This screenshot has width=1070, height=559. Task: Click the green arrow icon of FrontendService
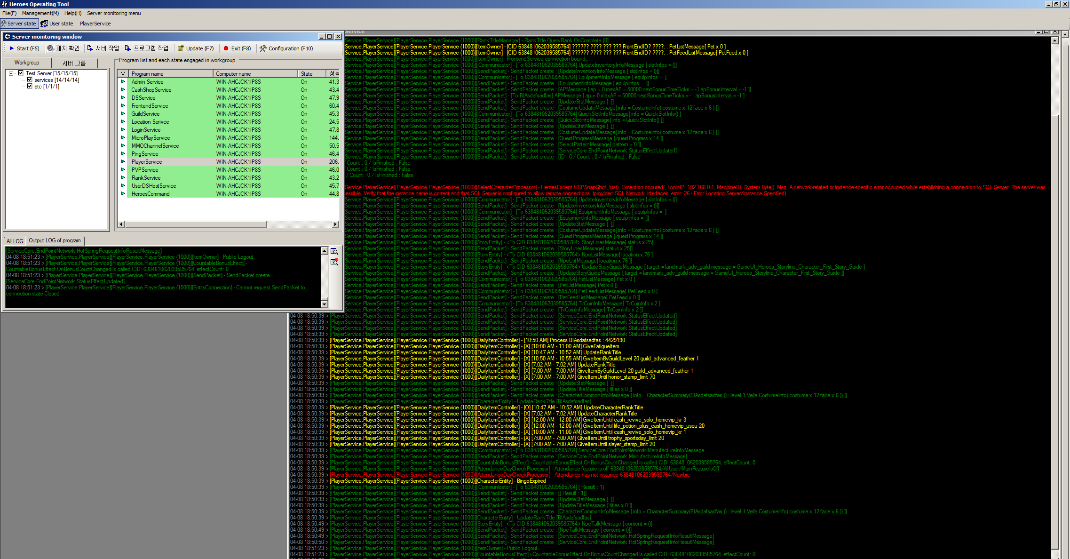tap(123, 106)
